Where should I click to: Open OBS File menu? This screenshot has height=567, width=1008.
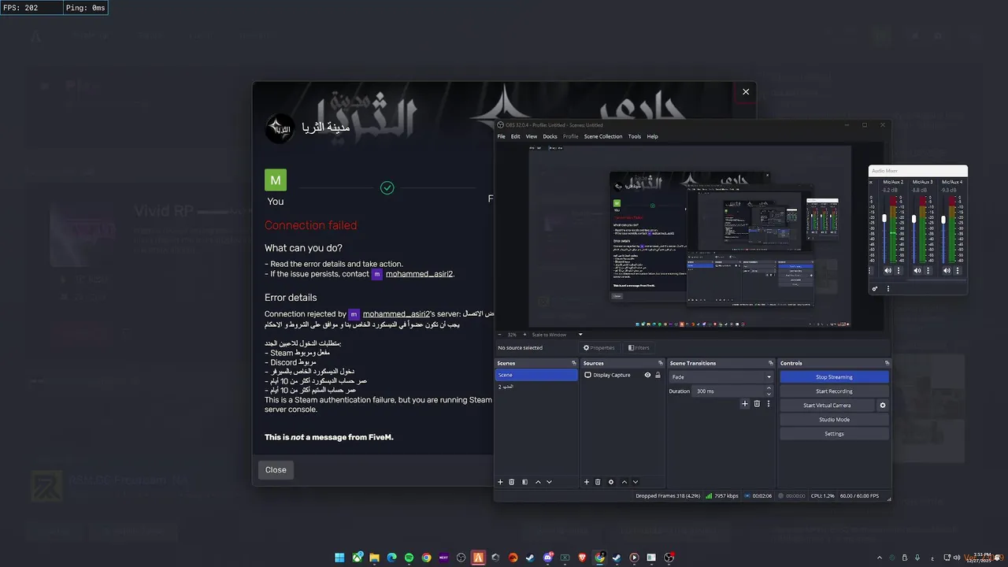pos(501,136)
